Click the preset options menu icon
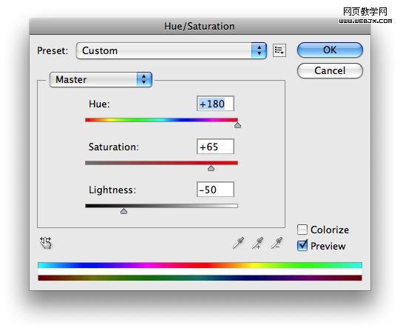Screen dimensions: 400x331 pos(279,50)
